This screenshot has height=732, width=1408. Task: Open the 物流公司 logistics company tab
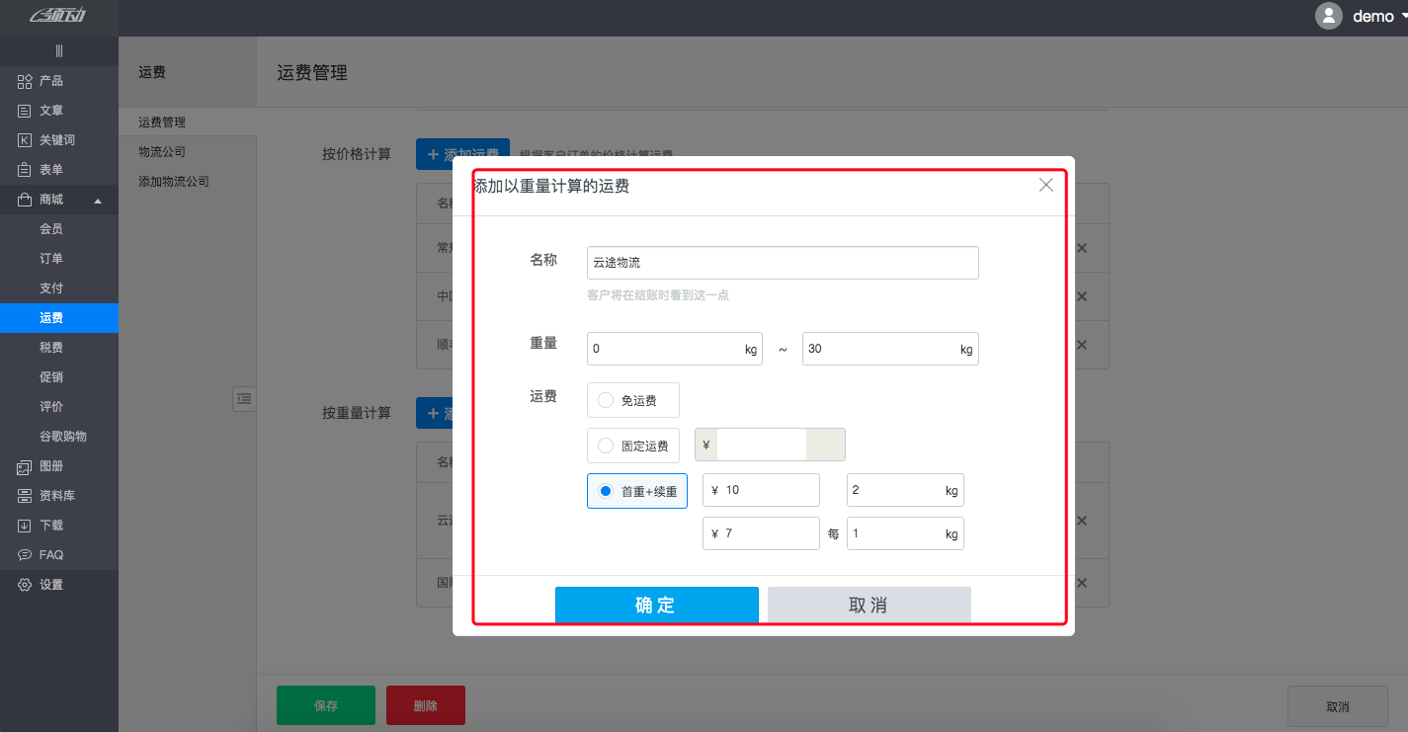(x=162, y=152)
